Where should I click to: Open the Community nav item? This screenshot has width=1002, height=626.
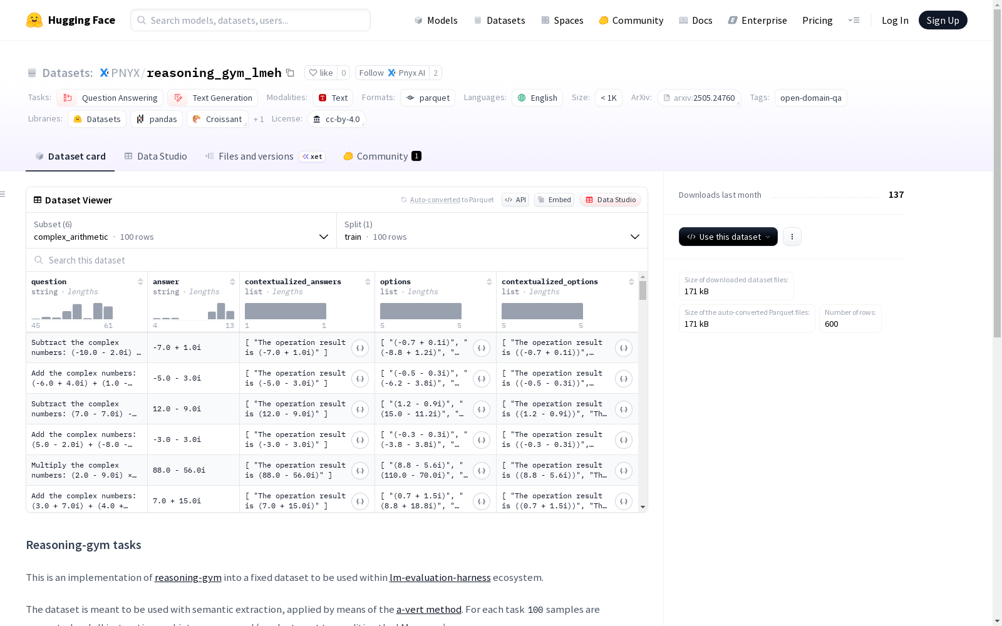click(631, 20)
